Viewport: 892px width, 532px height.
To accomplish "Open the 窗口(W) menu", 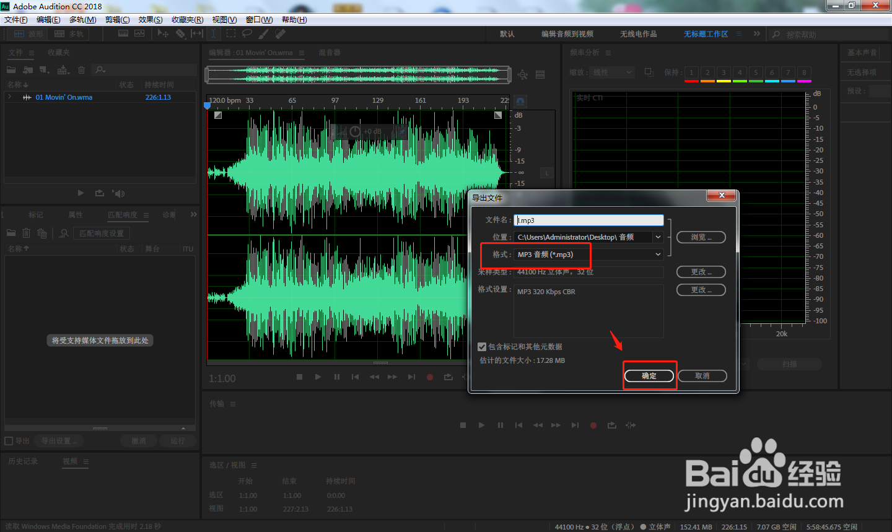I will pos(259,20).
